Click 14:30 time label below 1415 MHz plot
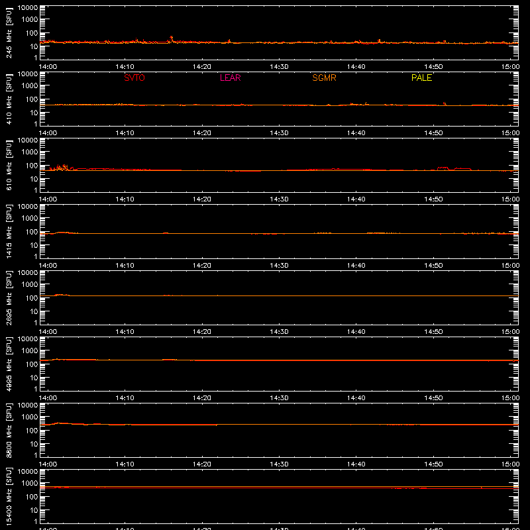The width and height of the screenshot is (530, 530). (x=279, y=266)
